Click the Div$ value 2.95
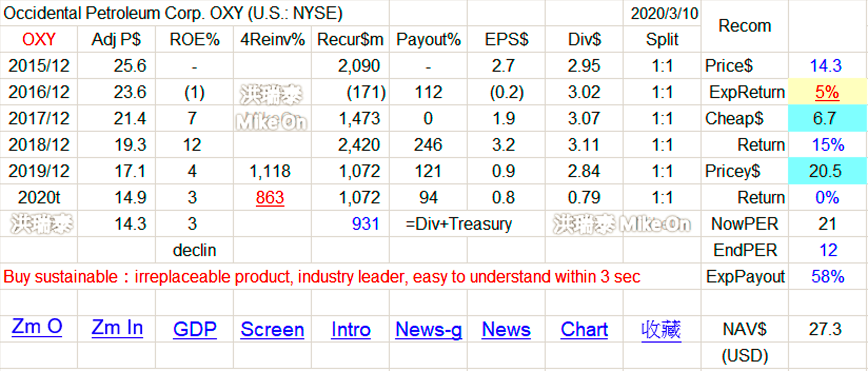 click(584, 66)
